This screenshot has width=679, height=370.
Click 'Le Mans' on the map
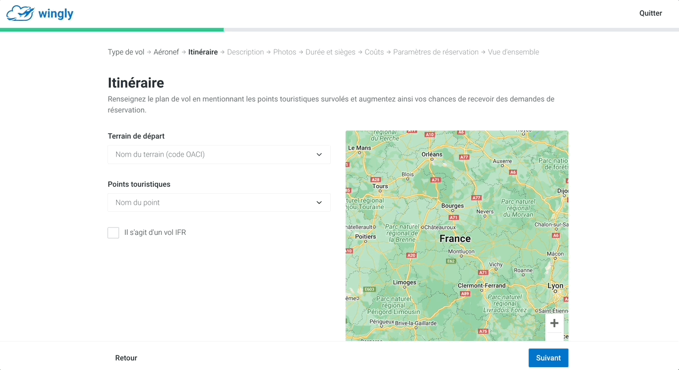point(360,148)
